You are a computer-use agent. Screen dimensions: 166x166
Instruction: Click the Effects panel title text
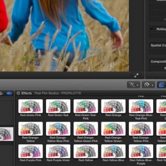pos(26,93)
